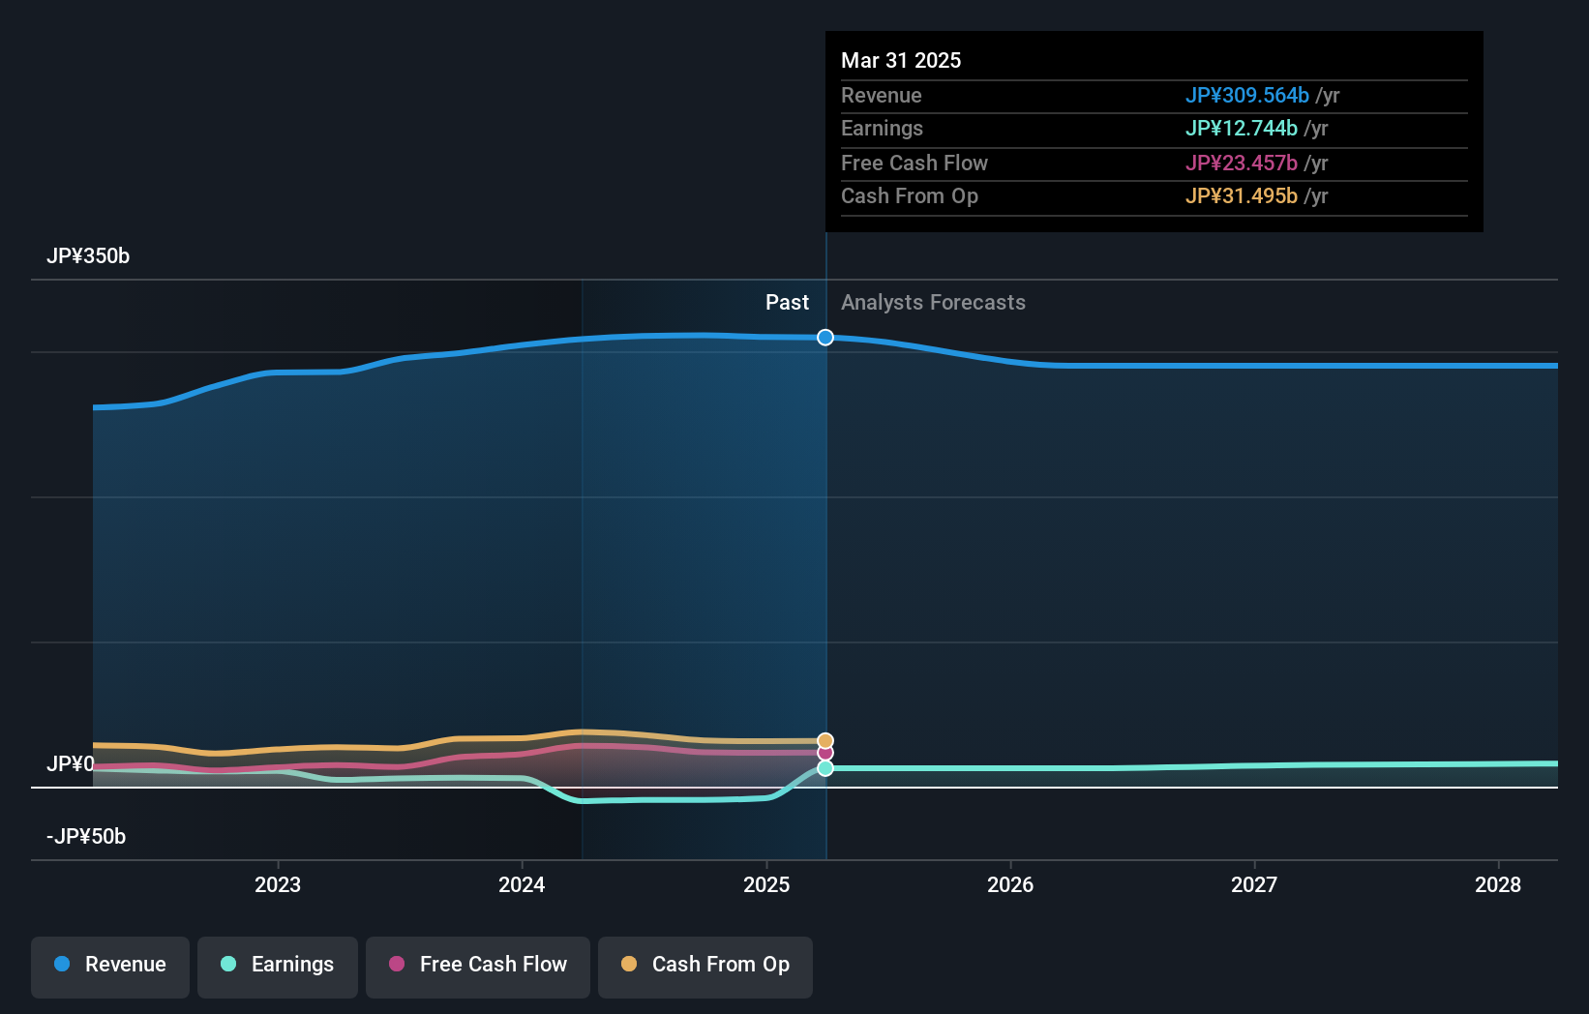Click the JP¥23.457b free cash flow value
Screen dimensions: 1589x1014
[1242, 164]
